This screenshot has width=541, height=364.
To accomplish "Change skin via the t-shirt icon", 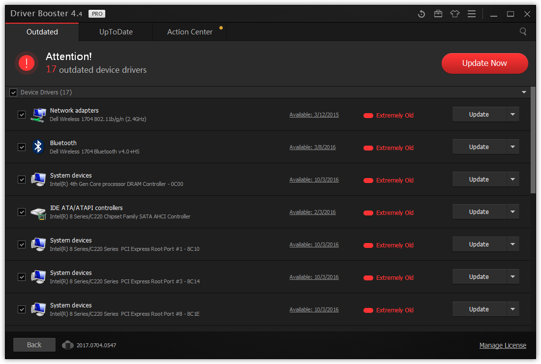I will tap(454, 14).
